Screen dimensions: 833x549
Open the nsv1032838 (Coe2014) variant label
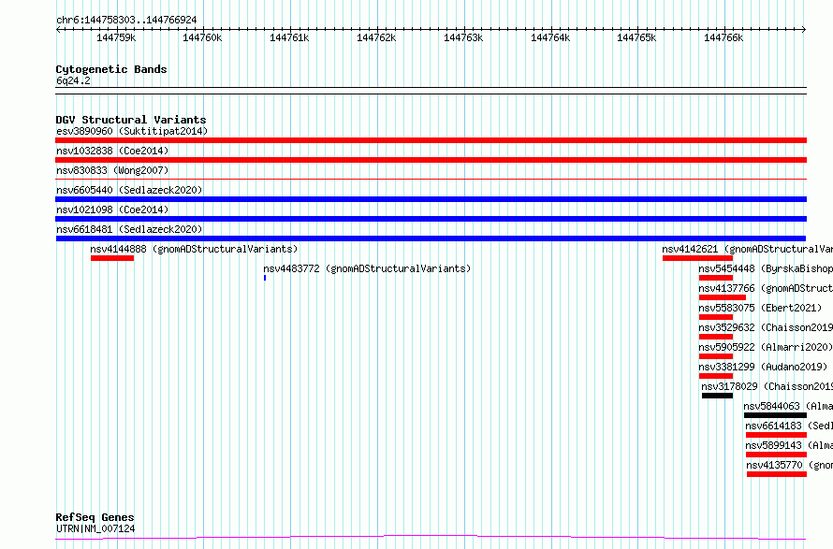(112, 151)
